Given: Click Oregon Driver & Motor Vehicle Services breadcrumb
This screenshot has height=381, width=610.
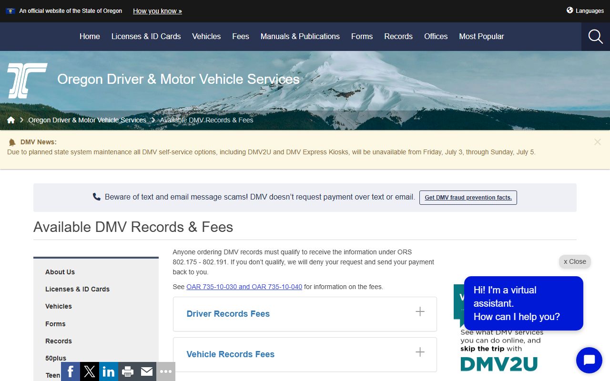Looking at the screenshot, I should pyautogui.click(x=87, y=120).
